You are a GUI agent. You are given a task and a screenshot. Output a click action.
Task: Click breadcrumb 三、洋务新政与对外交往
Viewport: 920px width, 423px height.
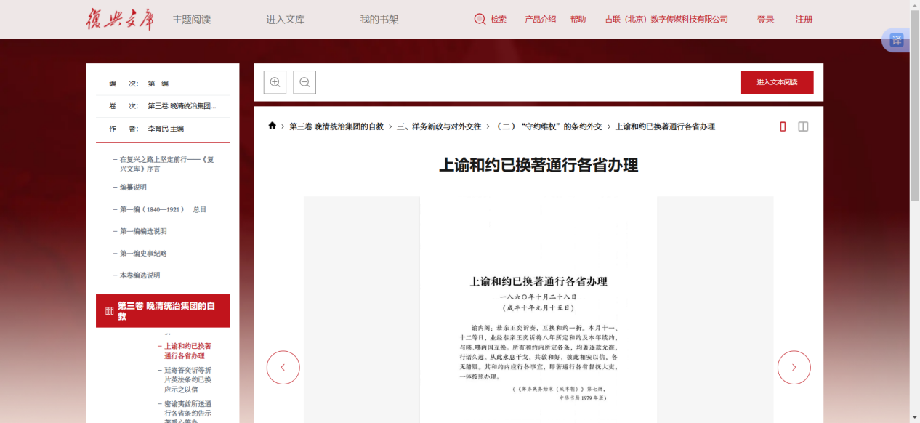438,126
